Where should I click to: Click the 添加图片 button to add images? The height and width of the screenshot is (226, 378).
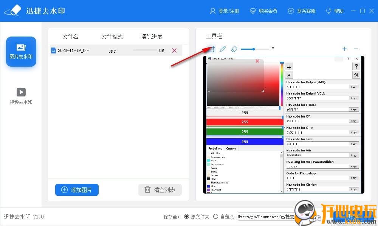[x=77, y=190]
